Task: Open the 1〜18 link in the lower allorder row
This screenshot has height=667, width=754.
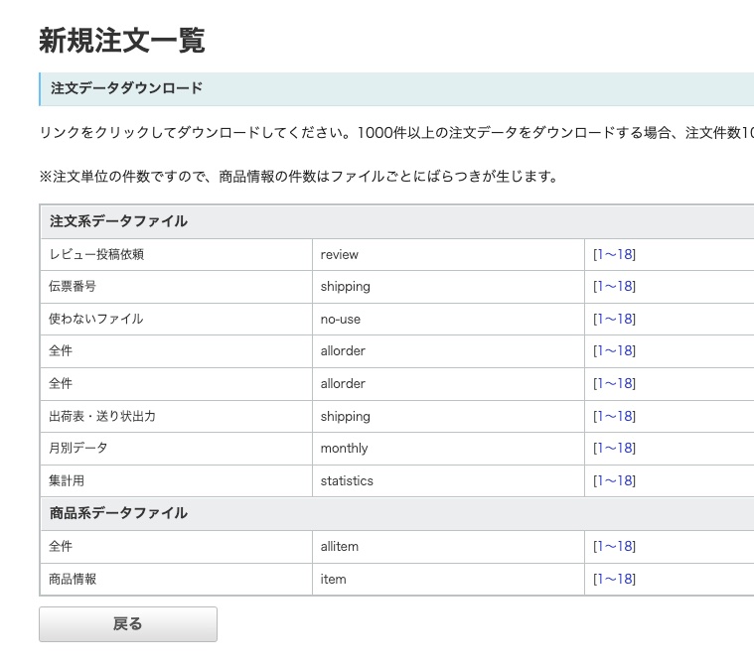Action: click(x=614, y=383)
